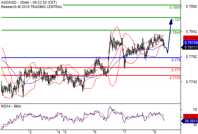The width and height of the screenshot is (198, 134).
Task: Click the blue 0.78159 moving average tag
Action: tap(191, 43)
